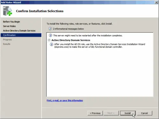This screenshot has height=119, width=159.
Task: Click the server with green plus wizard icon
Action: point(7,11)
